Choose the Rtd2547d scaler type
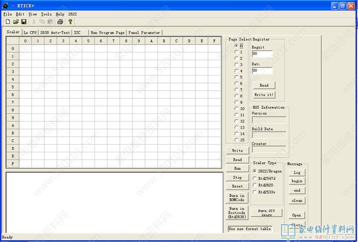 [x=255, y=178]
